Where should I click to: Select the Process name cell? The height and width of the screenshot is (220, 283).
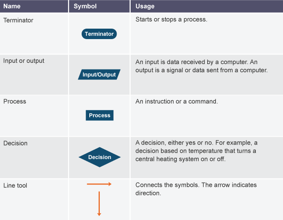[34, 115]
